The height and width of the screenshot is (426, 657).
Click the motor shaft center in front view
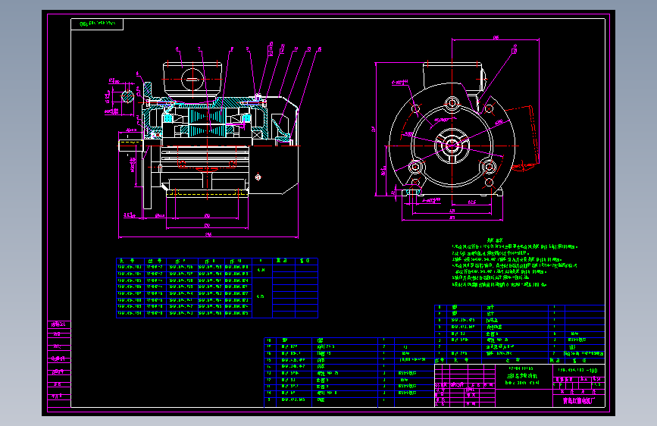point(452,144)
